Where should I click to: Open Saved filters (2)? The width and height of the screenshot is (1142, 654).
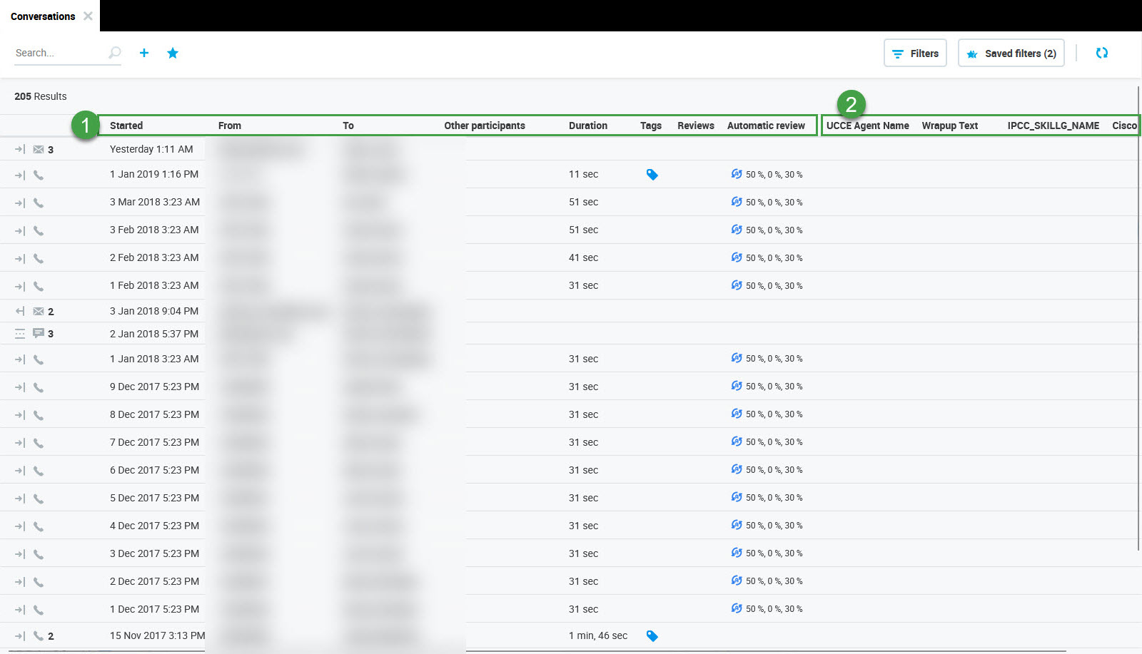click(x=1011, y=53)
